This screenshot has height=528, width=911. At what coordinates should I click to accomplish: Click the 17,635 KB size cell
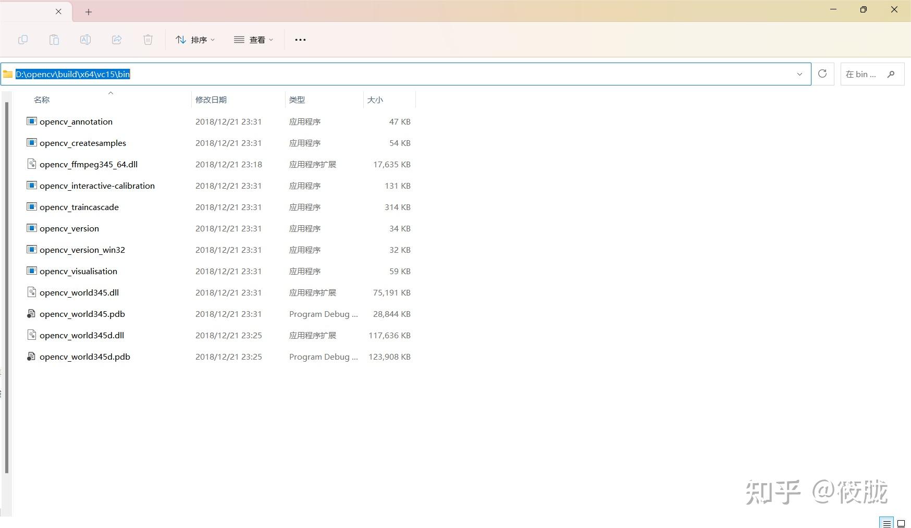392,164
